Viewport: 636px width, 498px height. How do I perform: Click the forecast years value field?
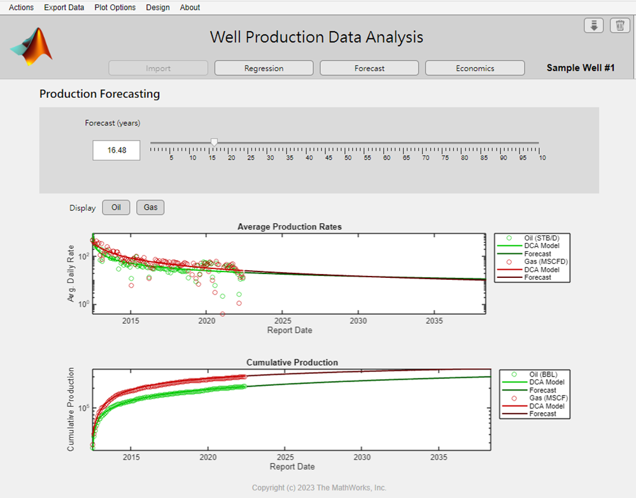coord(116,150)
